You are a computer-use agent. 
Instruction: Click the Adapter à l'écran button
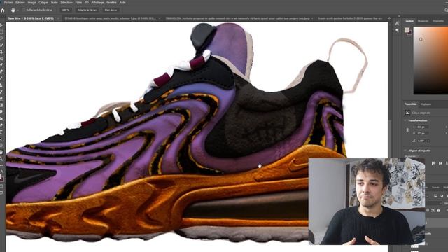click(87, 10)
